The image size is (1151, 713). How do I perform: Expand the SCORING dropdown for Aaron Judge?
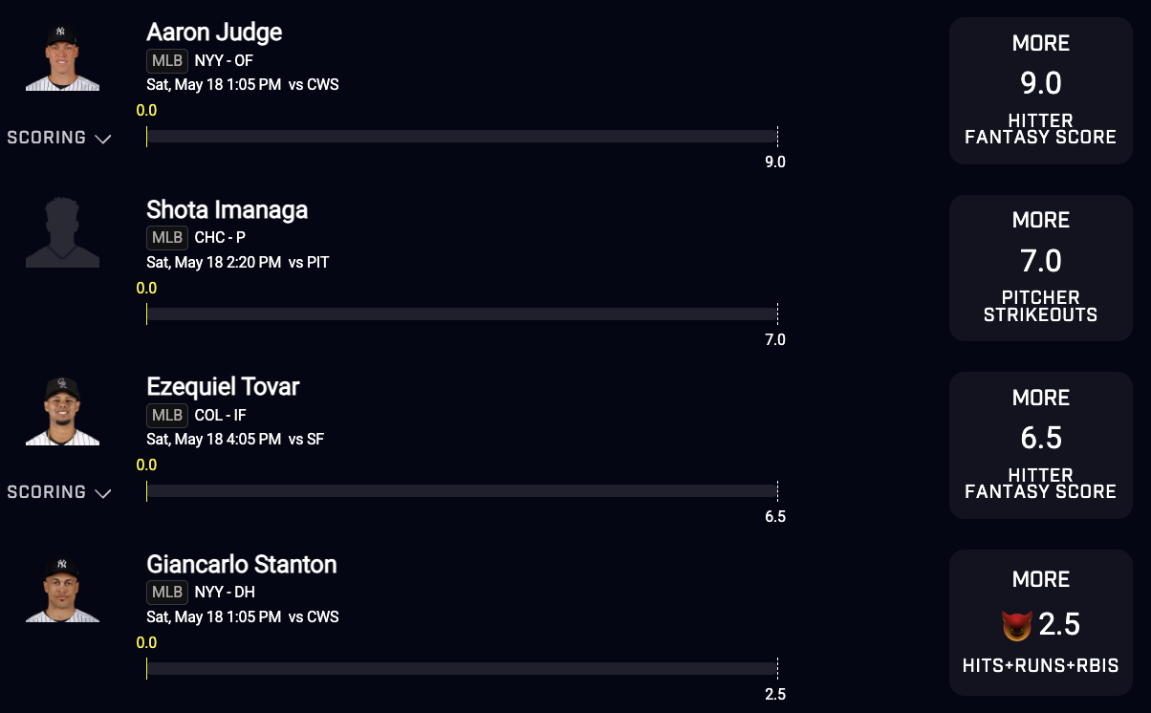point(59,138)
